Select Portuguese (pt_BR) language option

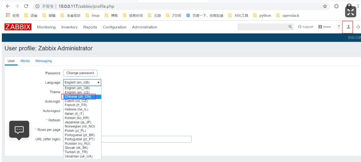coord(82,135)
